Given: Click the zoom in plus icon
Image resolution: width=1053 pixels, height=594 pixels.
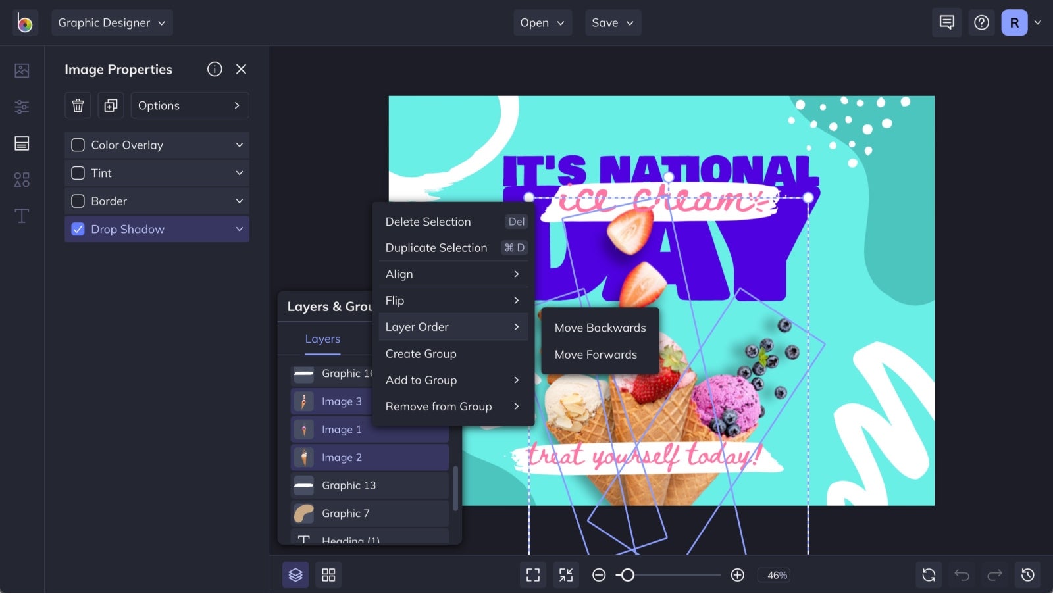Looking at the screenshot, I should point(738,575).
